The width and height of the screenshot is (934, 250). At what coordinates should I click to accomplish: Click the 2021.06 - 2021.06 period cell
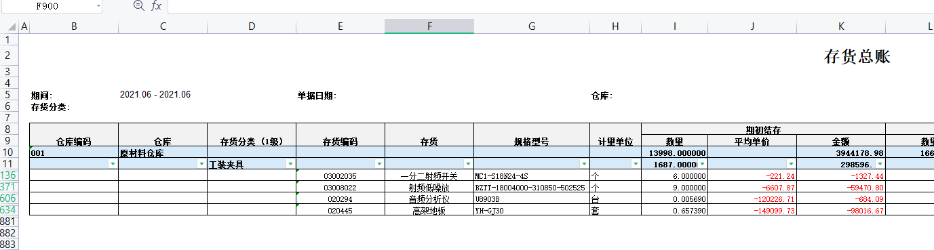(155, 95)
